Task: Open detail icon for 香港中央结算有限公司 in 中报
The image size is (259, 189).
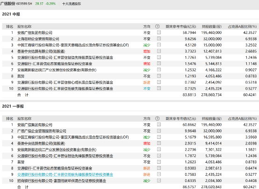Action: (159, 51)
